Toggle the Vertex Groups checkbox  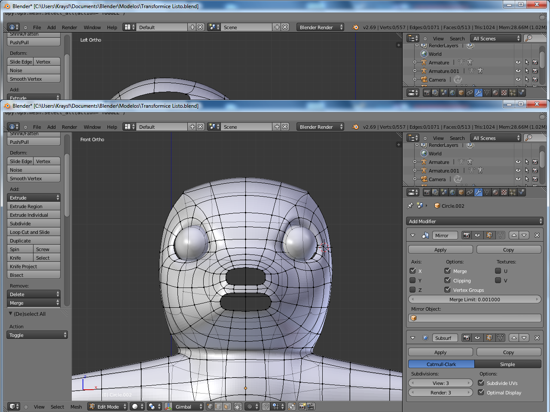coord(447,290)
